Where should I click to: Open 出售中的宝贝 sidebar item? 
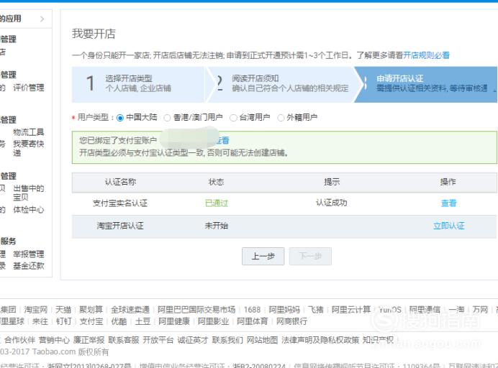click(x=29, y=193)
